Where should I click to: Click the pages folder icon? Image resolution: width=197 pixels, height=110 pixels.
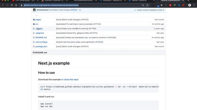tap(34, 20)
